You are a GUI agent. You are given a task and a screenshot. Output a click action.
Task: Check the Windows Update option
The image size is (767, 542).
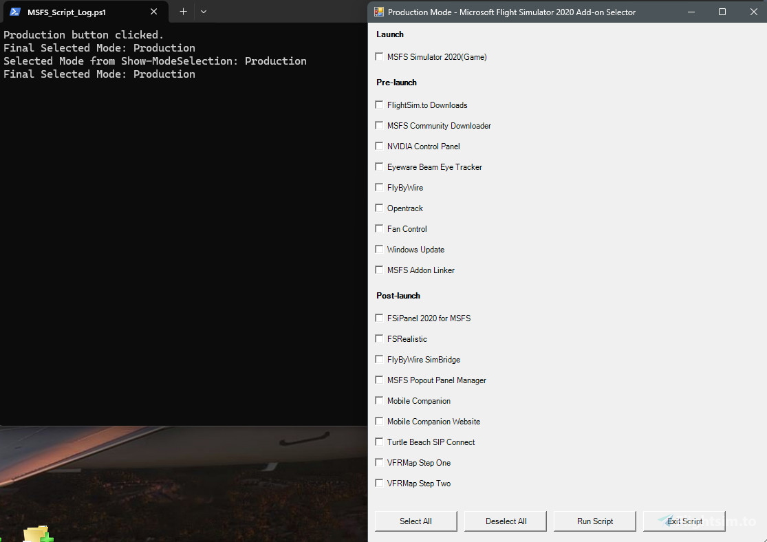coord(379,249)
